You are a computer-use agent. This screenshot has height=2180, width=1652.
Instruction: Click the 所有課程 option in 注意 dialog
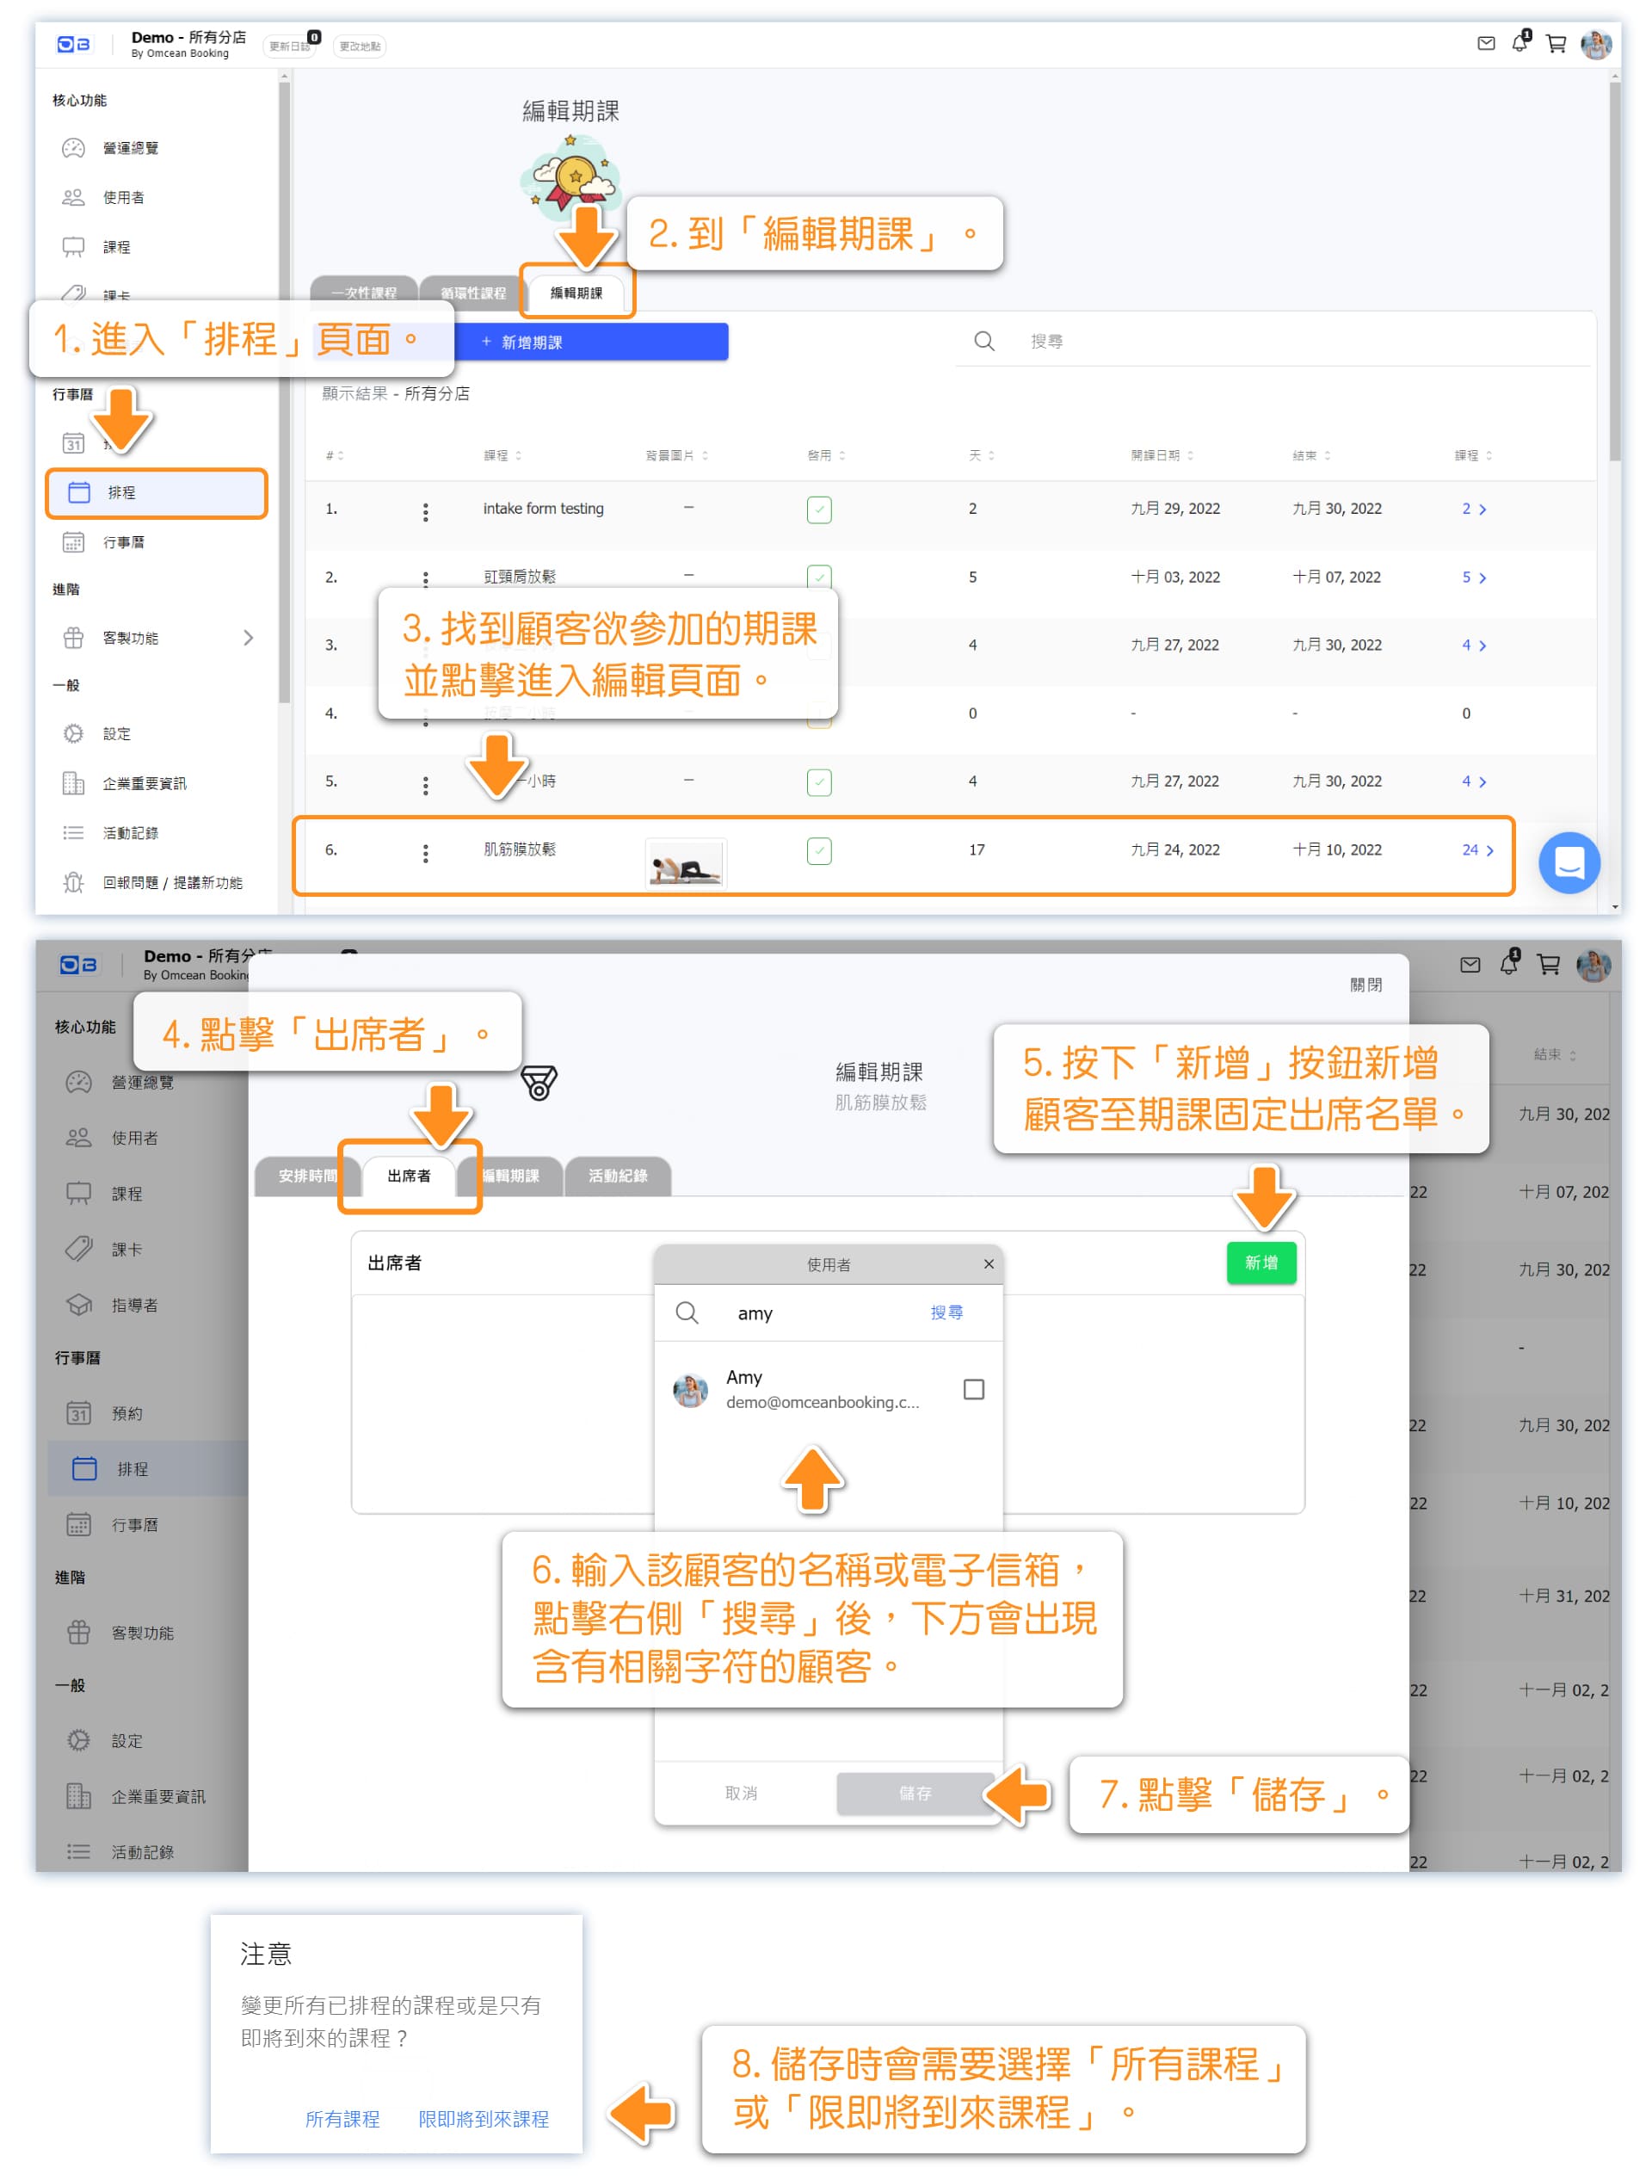(342, 2118)
